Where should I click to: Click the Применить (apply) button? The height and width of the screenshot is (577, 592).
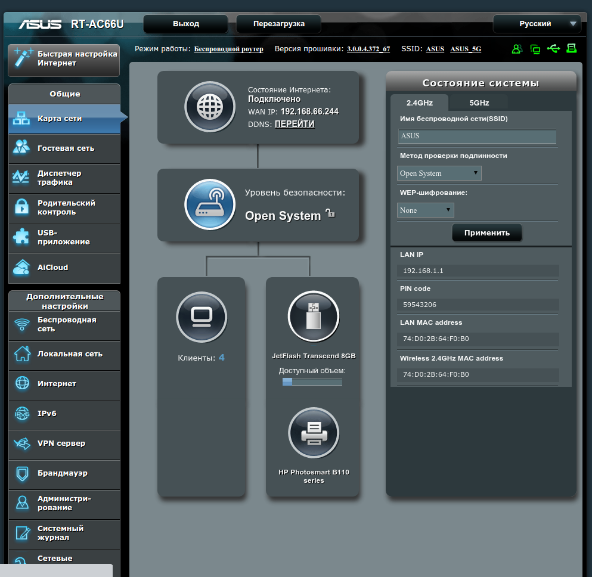click(487, 233)
